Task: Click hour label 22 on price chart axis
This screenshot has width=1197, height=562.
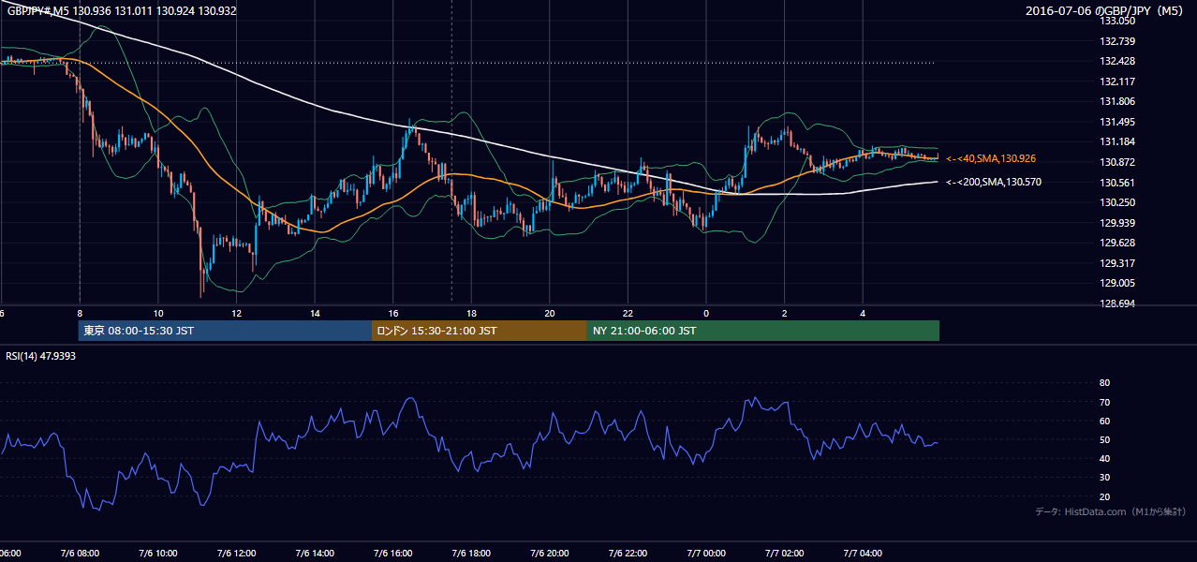Action: 628,313
